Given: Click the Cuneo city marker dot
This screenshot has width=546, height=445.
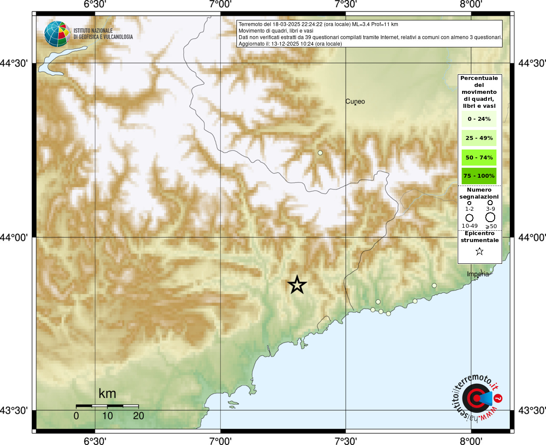Looking at the screenshot, I should click(355, 104).
